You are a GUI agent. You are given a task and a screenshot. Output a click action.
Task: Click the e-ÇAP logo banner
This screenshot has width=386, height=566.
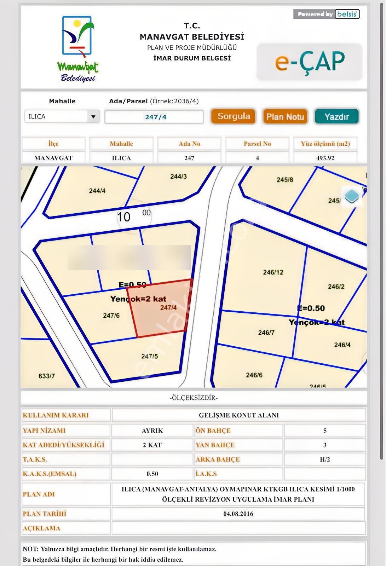310,62
